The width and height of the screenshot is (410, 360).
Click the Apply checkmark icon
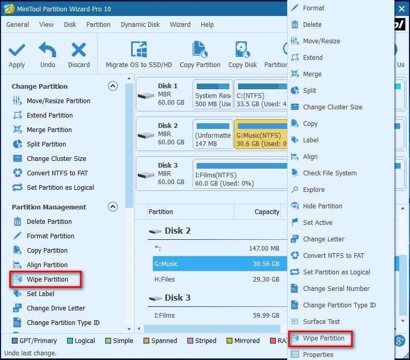pyautogui.click(x=17, y=50)
